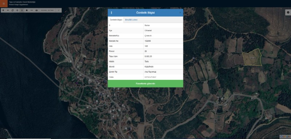Zoom out with the minus icon

click(8, 10)
